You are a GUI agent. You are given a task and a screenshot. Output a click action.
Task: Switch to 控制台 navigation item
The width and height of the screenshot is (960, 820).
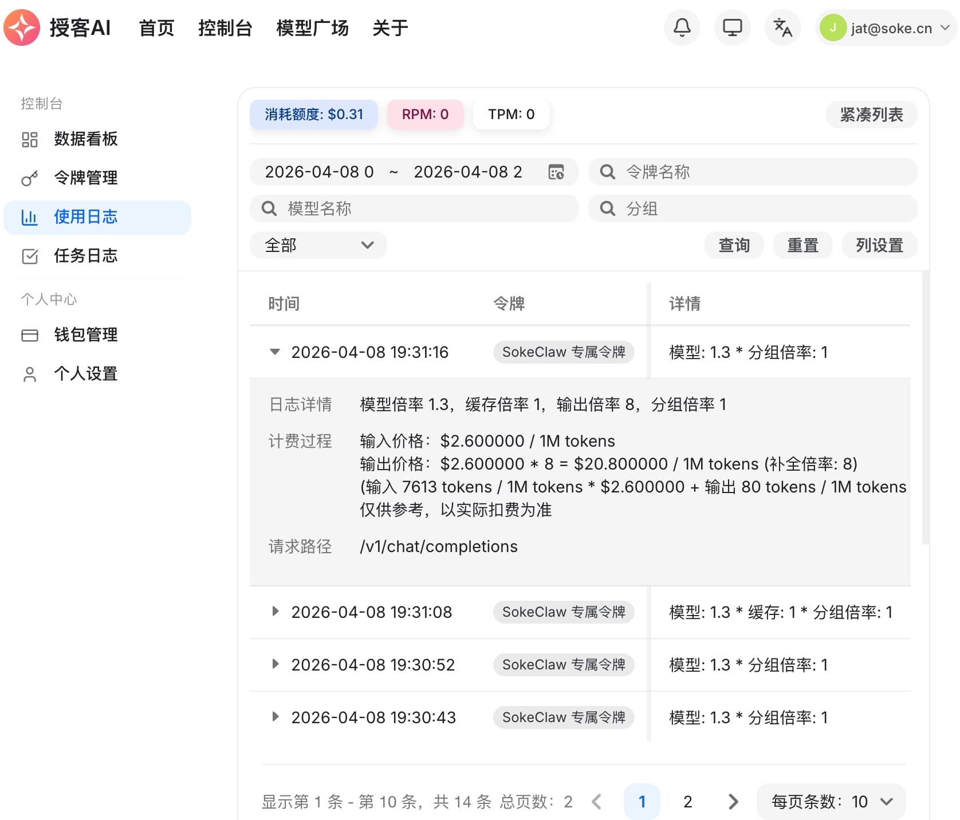[x=226, y=27]
